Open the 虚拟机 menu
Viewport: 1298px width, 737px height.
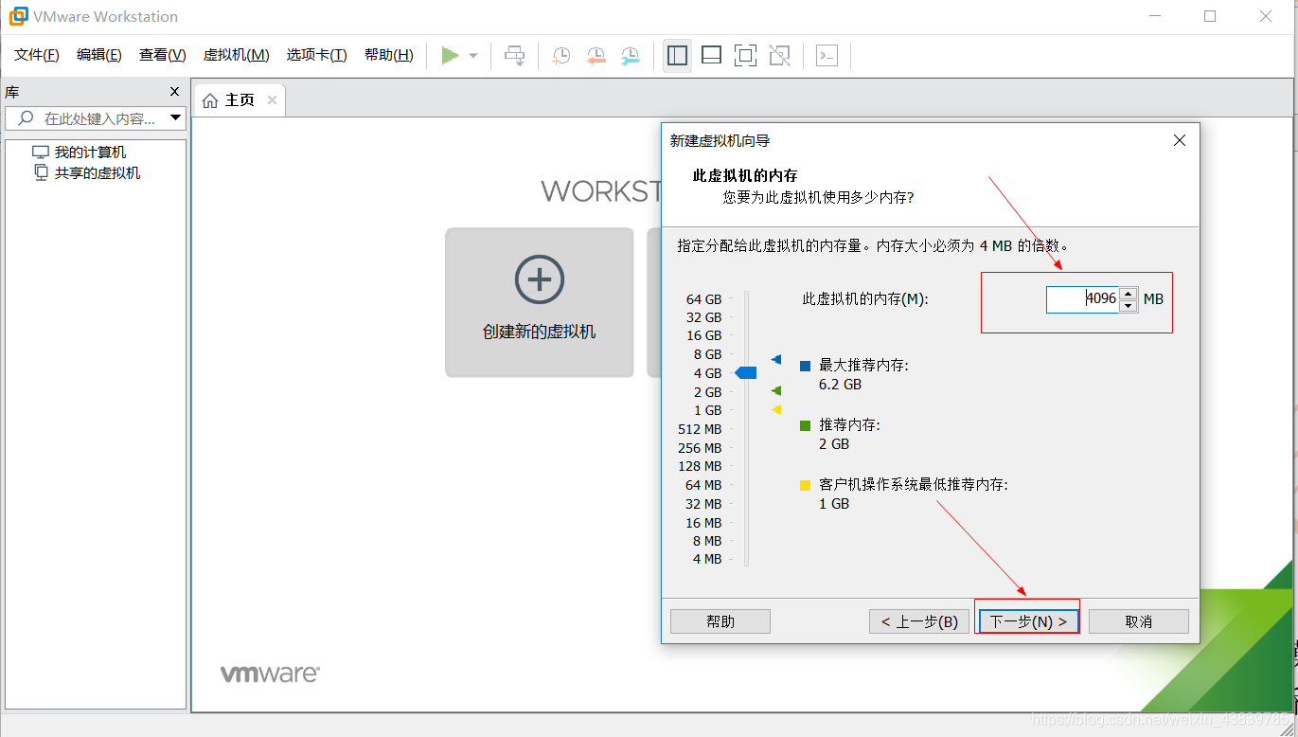236,54
